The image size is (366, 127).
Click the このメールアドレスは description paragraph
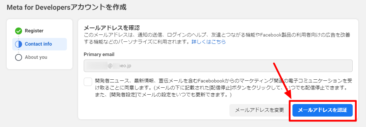(216, 39)
